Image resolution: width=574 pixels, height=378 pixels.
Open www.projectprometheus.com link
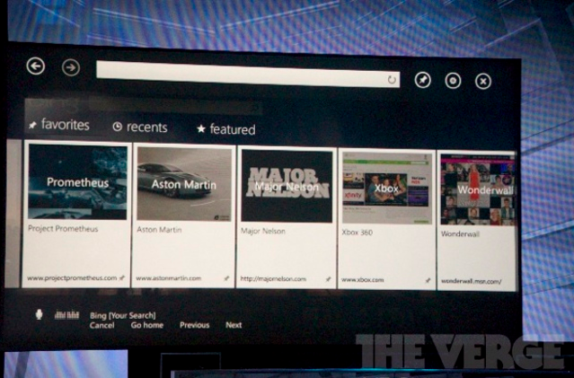[72, 278]
